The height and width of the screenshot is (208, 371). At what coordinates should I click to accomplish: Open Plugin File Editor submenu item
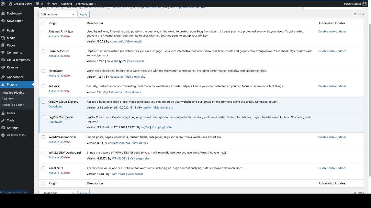[13, 105]
